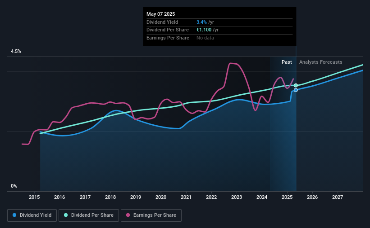Image resolution: width=370 pixels, height=228 pixels.
Task: Click the teal Dividend Per Share legend dot
Action: pyautogui.click(x=66, y=215)
